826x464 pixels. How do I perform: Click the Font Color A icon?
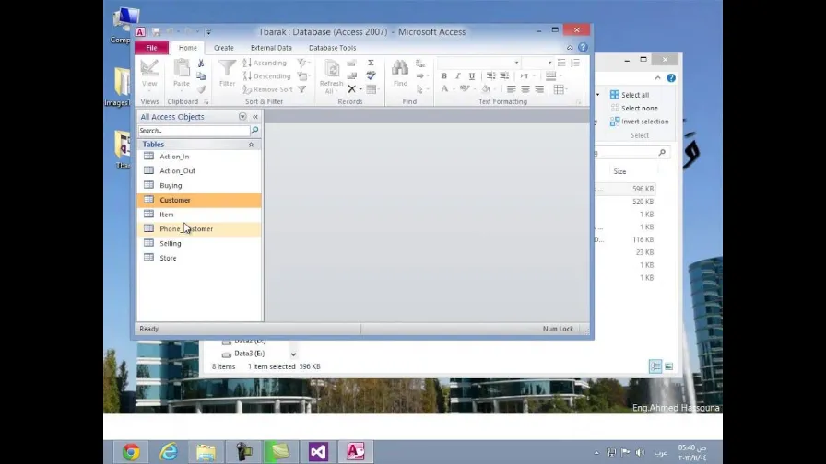pyautogui.click(x=444, y=89)
